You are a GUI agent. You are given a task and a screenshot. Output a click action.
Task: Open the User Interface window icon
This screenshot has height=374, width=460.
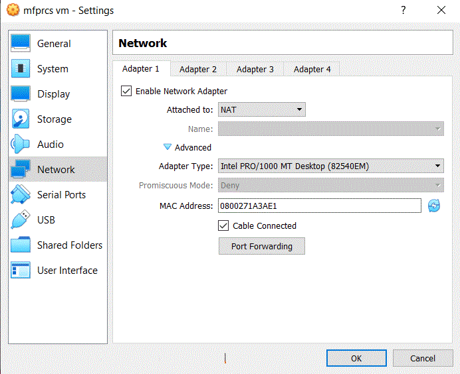(x=20, y=270)
